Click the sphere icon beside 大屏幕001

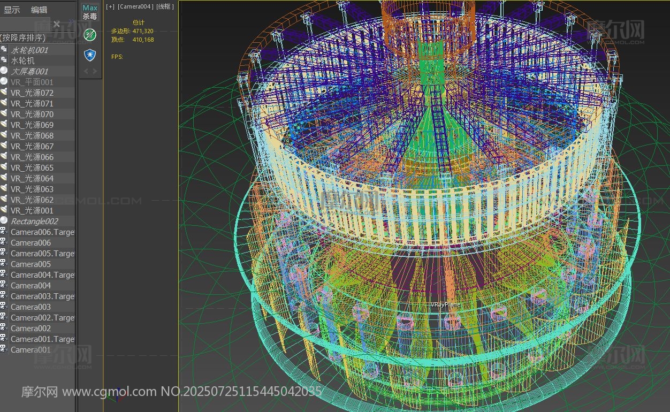pos(4,71)
